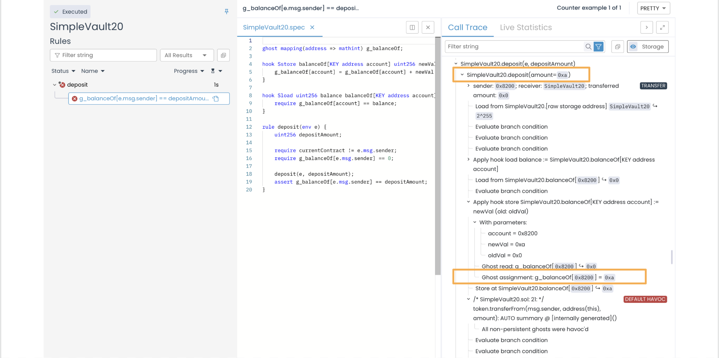Close the spec editor panel
The image size is (719, 358).
[428, 27]
